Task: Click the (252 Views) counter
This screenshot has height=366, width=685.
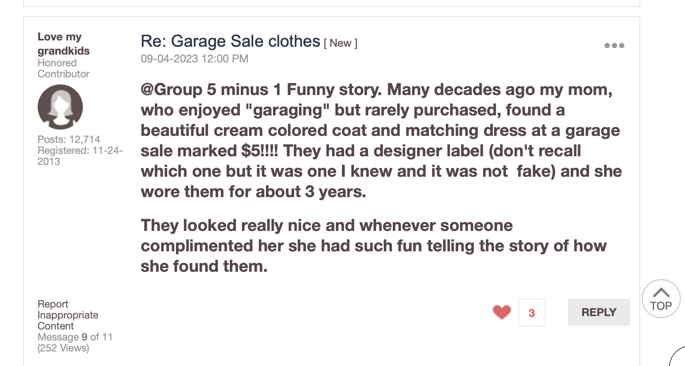Action: (63, 348)
